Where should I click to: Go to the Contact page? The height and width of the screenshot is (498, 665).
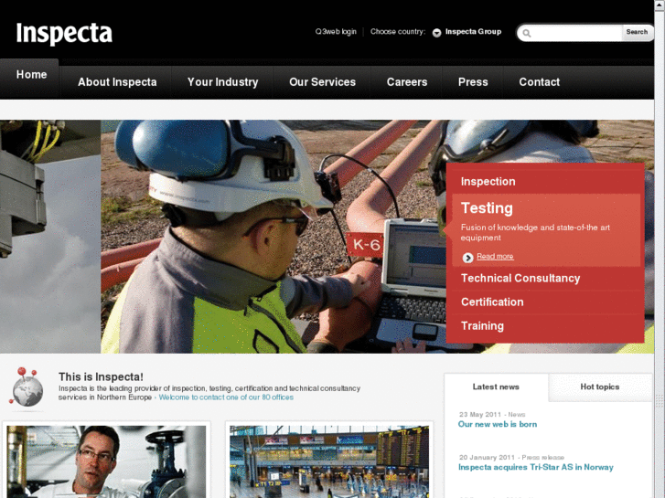(539, 82)
